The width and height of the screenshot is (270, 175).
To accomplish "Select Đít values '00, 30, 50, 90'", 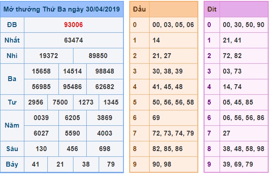I will point(243,25).
